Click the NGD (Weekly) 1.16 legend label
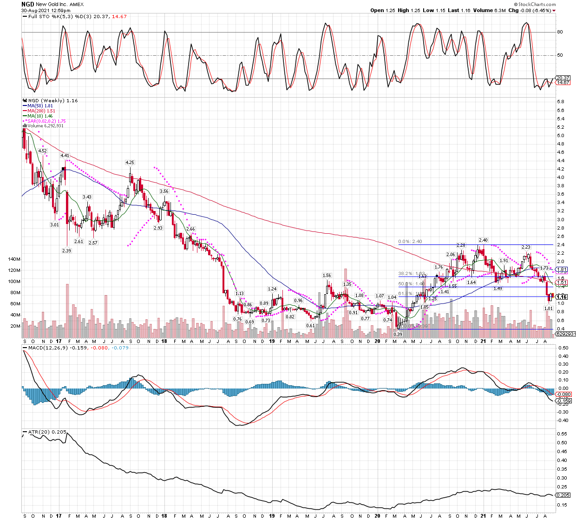The width and height of the screenshot is (576, 520). (53, 100)
